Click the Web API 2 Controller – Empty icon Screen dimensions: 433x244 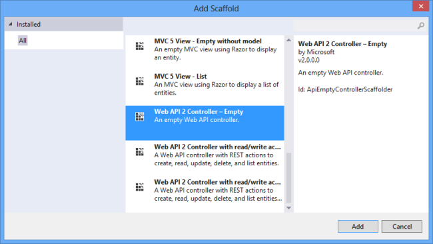(x=140, y=117)
